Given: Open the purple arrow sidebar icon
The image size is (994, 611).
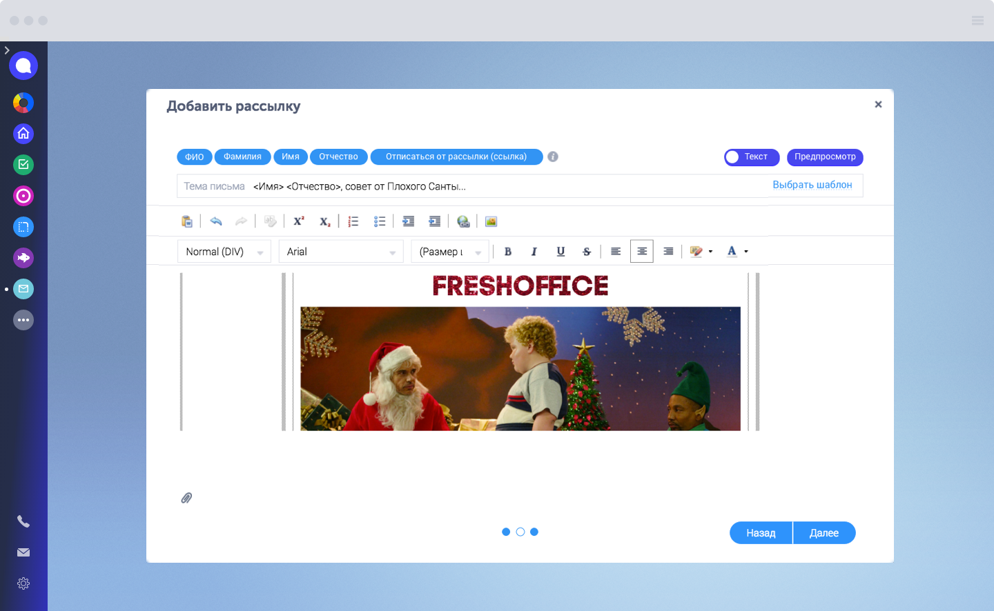Looking at the screenshot, I should tap(23, 258).
